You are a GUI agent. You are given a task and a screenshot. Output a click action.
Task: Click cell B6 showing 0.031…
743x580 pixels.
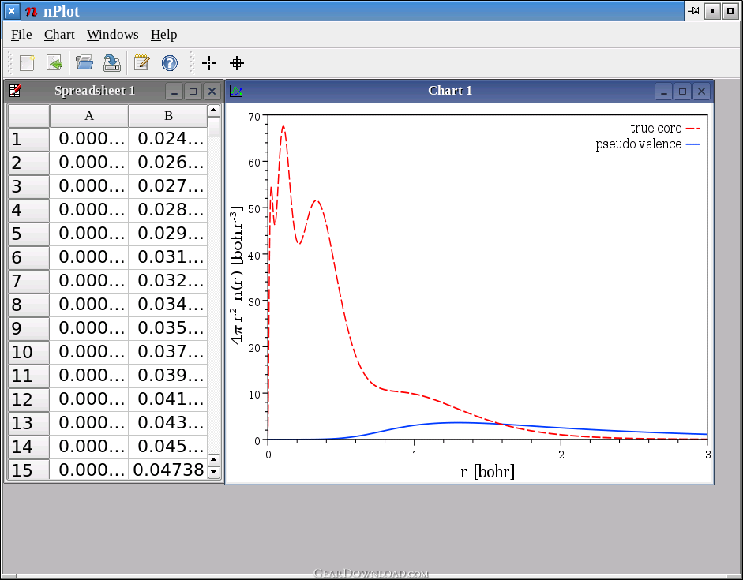(x=168, y=257)
